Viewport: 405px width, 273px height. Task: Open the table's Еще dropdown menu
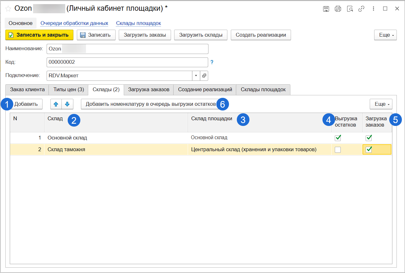pyautogui.click(x=381, y=104)
